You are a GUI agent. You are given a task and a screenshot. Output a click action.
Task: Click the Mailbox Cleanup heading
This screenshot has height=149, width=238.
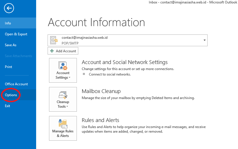pos(101,91)
